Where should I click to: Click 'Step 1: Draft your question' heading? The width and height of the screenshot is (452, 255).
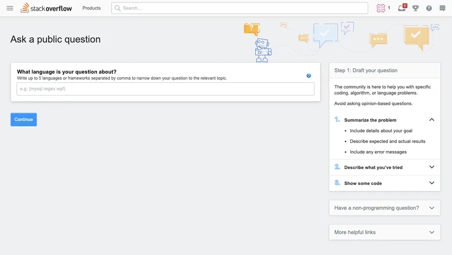366,70
